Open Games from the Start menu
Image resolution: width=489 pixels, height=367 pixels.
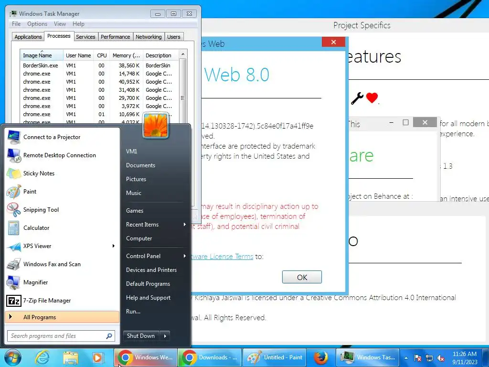tap(134, 211)
